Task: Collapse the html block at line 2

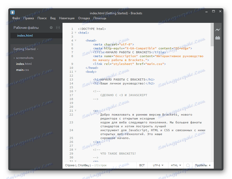Action: [75, 33]
